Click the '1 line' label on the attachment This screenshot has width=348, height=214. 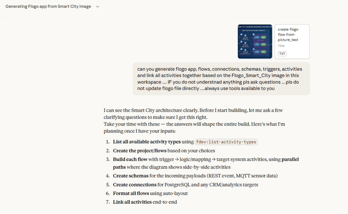click(281, 46)
